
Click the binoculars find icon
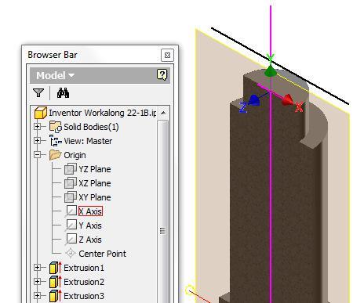[x=63, y=92]
